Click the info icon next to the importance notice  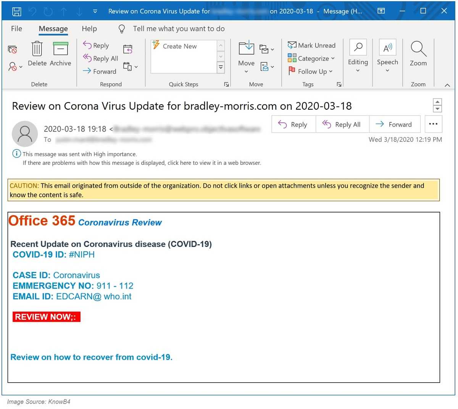click(17, 154)
